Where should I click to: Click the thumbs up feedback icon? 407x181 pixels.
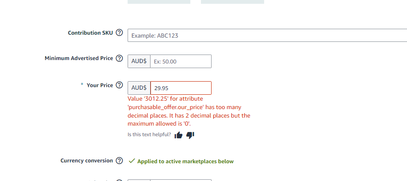[178, 135]
